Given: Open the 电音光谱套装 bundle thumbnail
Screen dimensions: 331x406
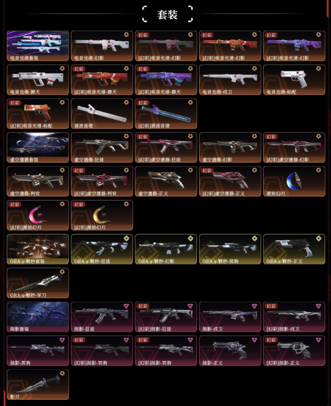Looking at the screenshot, I should 38,46.
